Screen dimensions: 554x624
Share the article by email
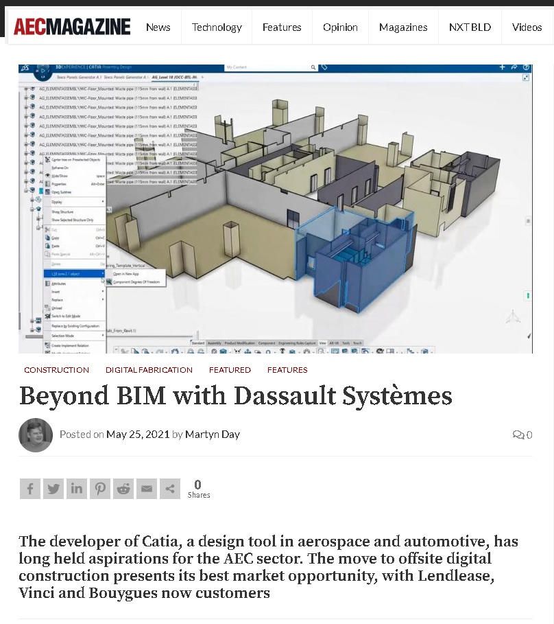coord(147,489)
